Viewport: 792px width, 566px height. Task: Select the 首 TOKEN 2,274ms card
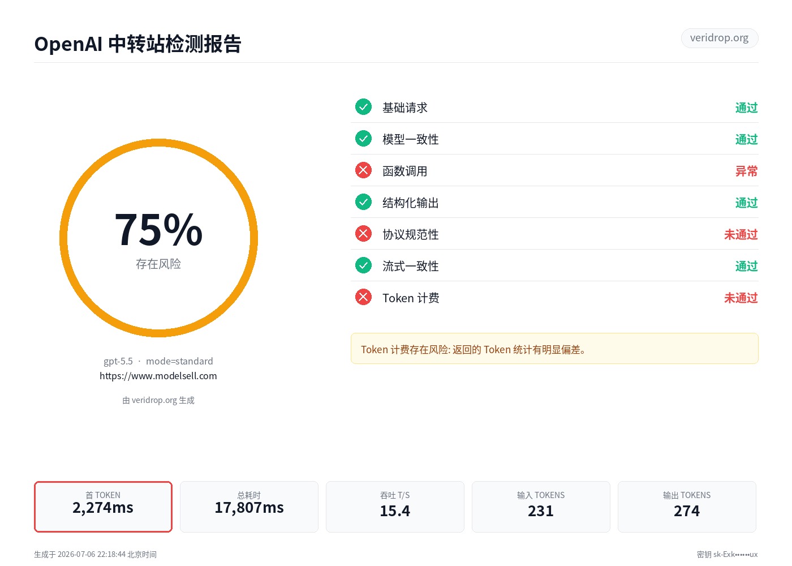click(x=103, y=507)
